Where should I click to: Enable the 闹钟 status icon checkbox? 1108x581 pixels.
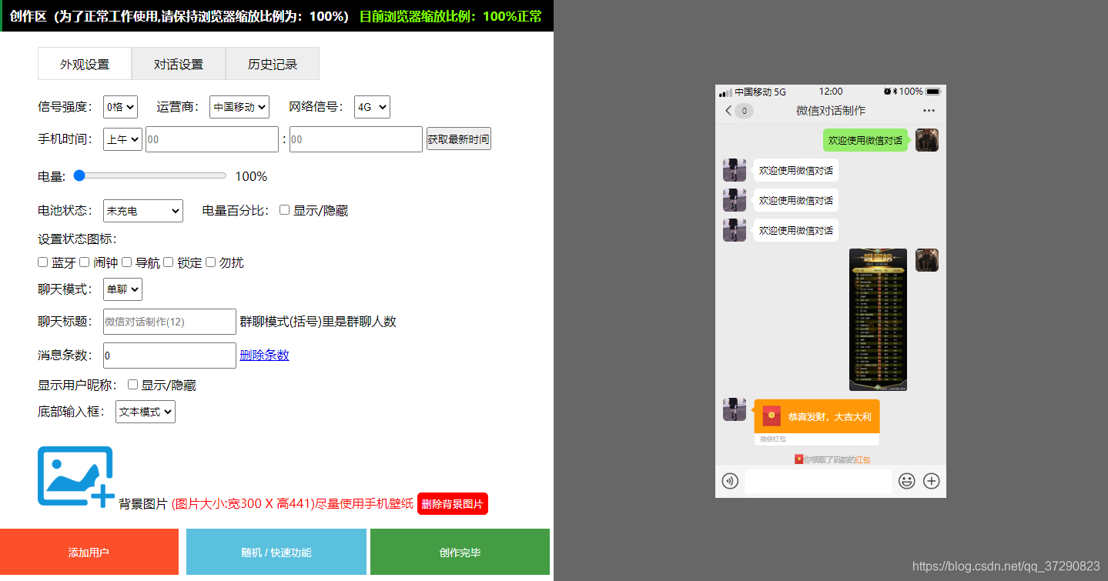(x=85, y=262)
